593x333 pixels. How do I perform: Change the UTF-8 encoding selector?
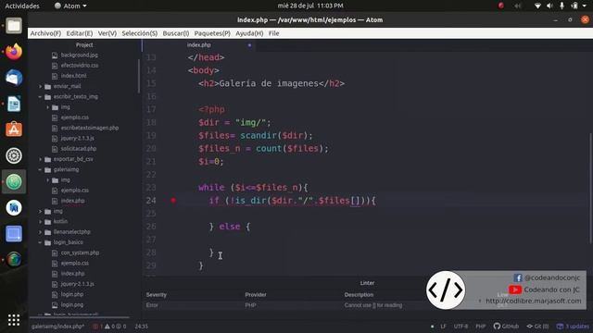pos(461,327)
